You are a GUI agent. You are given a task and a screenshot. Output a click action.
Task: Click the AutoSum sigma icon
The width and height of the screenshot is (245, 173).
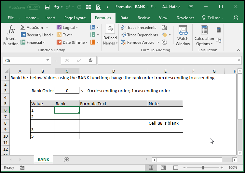pos(23,27)
